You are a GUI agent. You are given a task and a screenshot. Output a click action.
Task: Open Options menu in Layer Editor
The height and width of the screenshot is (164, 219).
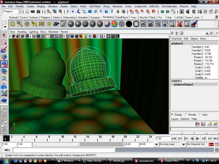(x=185, y=119)
